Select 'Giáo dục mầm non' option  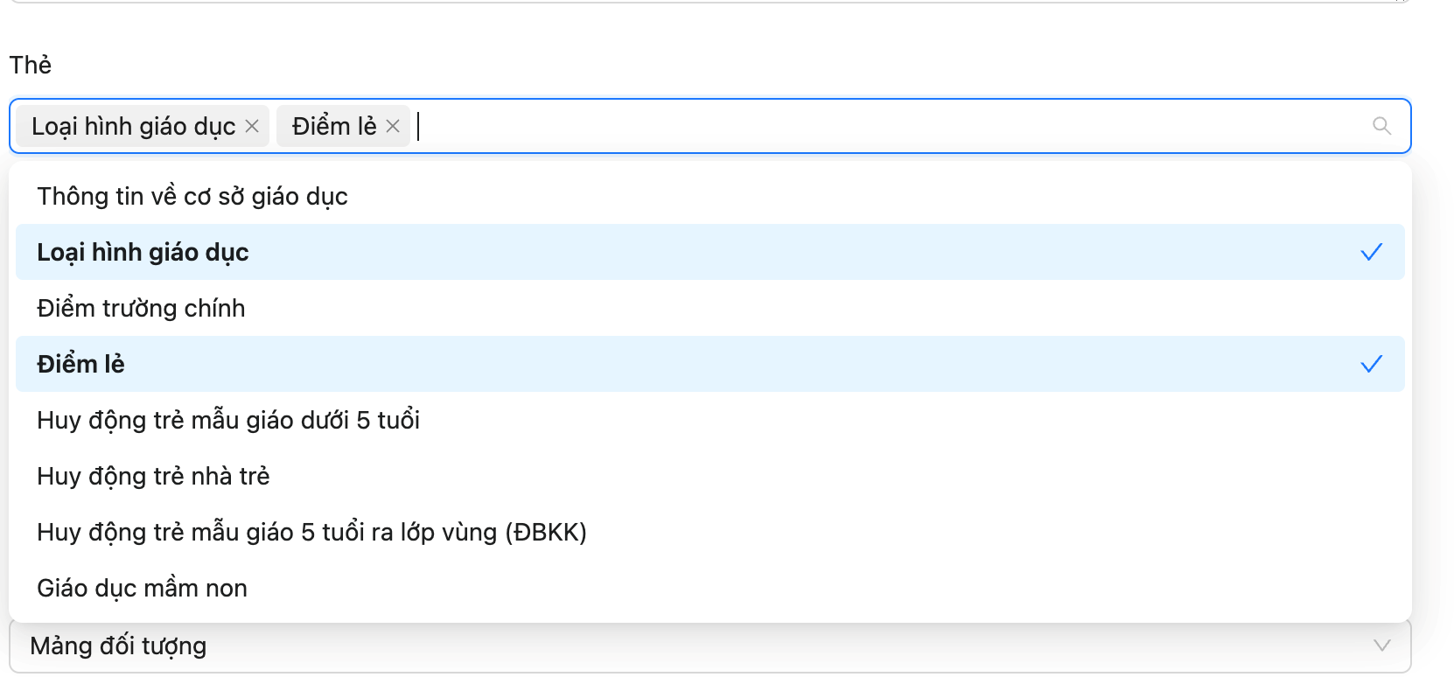[142, 588]
